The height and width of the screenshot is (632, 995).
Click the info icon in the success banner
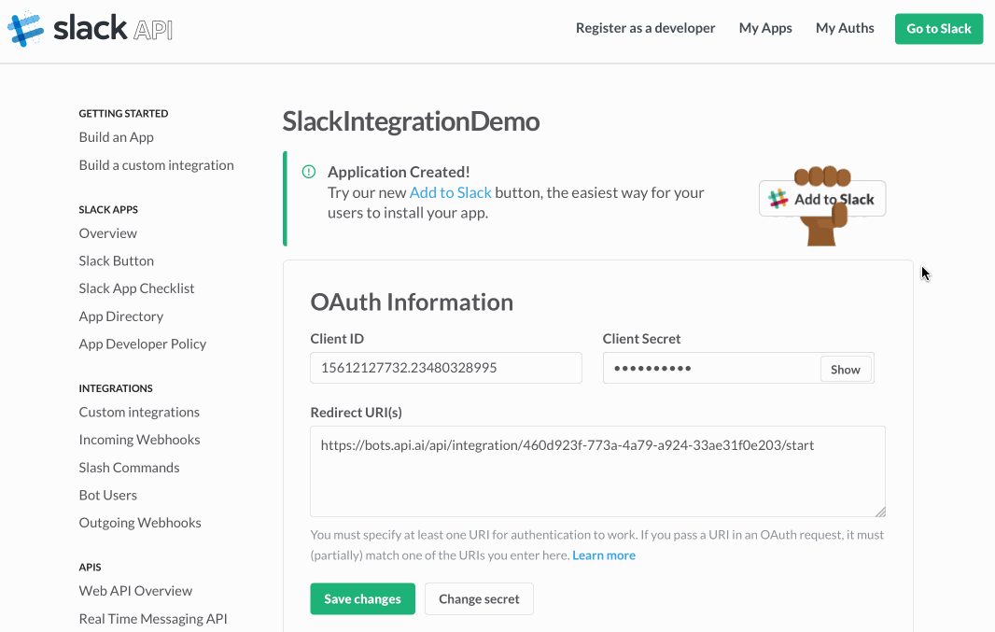(x=307, y=172)
